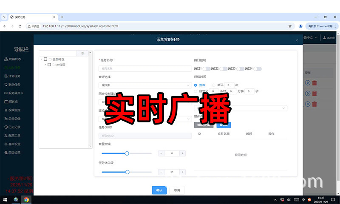Viewport: 340px width, 204px height.
Task: Show hidden tray icons with the up chevron
Action: coord(275,200)
